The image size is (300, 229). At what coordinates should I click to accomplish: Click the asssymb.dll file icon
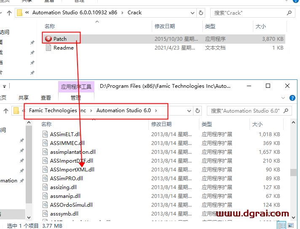point(45,213)
